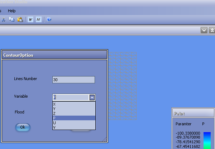Click the single down chevron button
The height and width of the screenshot is (149, 215).
click(204, 30)
